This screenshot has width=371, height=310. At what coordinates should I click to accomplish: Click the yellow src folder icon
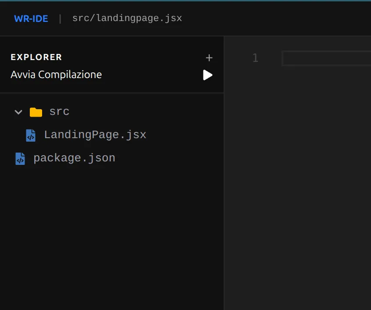[x=36, y=112]
